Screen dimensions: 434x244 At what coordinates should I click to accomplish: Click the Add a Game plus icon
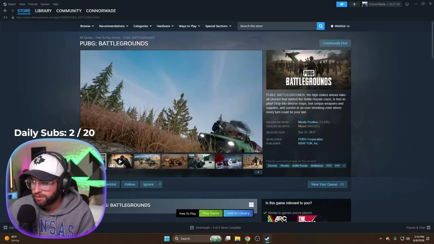[5, 227]
